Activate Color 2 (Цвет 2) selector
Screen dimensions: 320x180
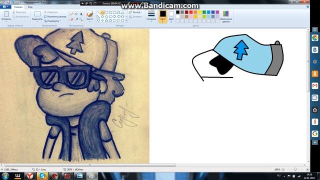click(171, 16)
